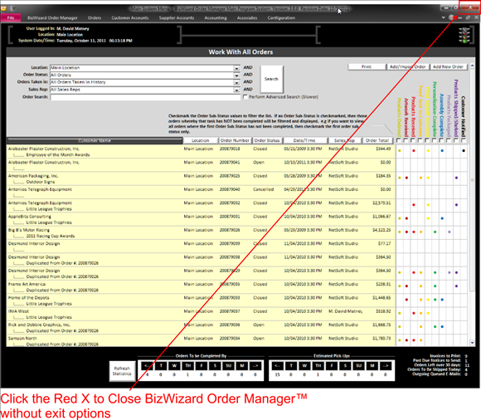This screenshot has height=420, width=481.
Task: Select AppleBits Consulting order row
Action: coord(201,219)
